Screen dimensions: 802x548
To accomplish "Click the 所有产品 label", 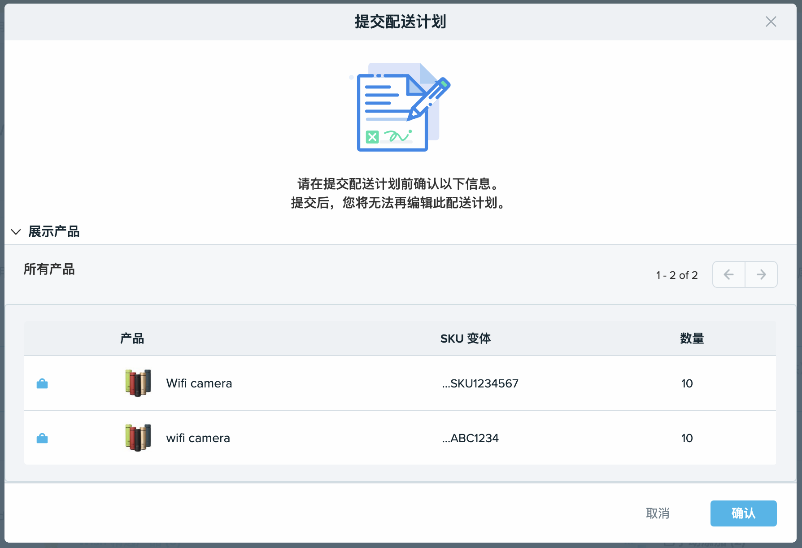I will [x=49, y=270].
